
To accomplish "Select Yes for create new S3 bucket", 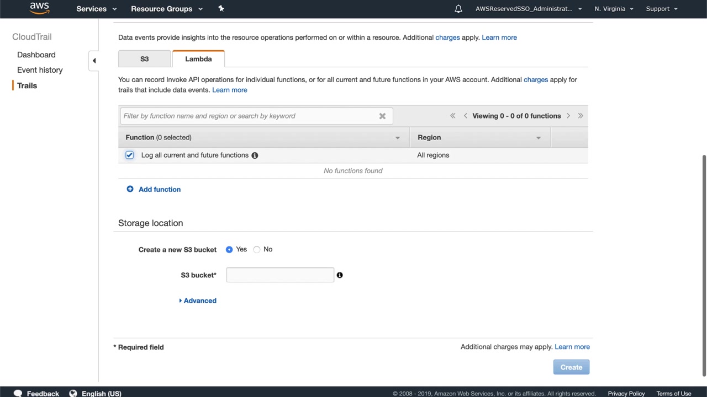I will [x=229, y=250].
